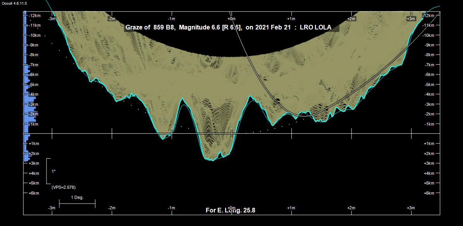Click the right axis -9km label
463x226 pixels.
point(429,45)
